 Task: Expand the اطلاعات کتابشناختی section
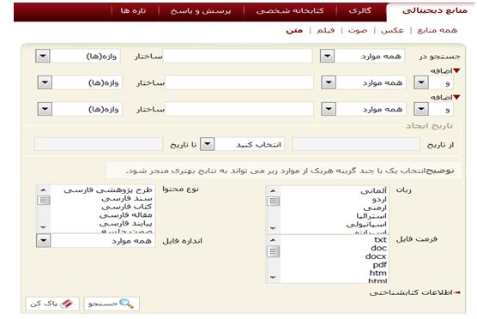click(414, 292)
